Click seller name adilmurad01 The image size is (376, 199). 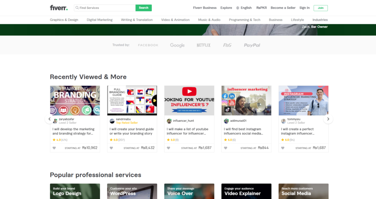[x=238, y=121]
